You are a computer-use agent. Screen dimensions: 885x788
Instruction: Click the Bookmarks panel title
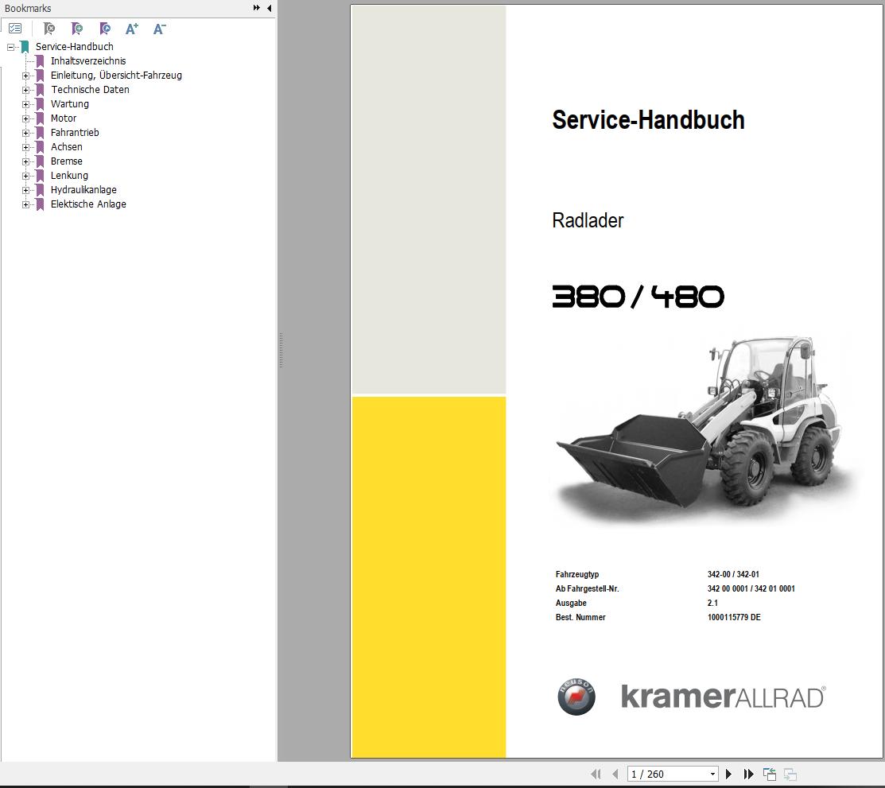pyautogui.click(x=28, y=9)
